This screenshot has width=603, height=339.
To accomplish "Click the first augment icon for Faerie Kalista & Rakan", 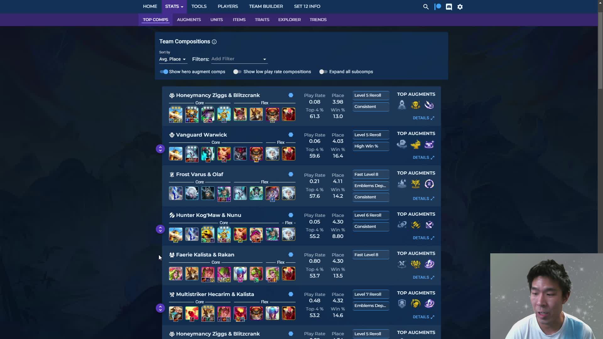I will point(402,264).
